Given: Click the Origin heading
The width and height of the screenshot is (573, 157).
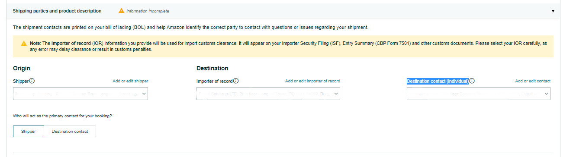Looking at the screenshot, I should pos(21,68).
